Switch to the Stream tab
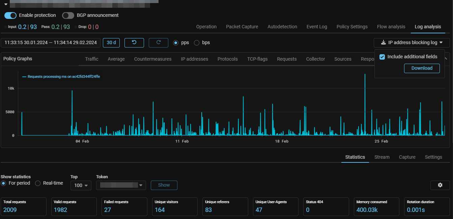 382,157
